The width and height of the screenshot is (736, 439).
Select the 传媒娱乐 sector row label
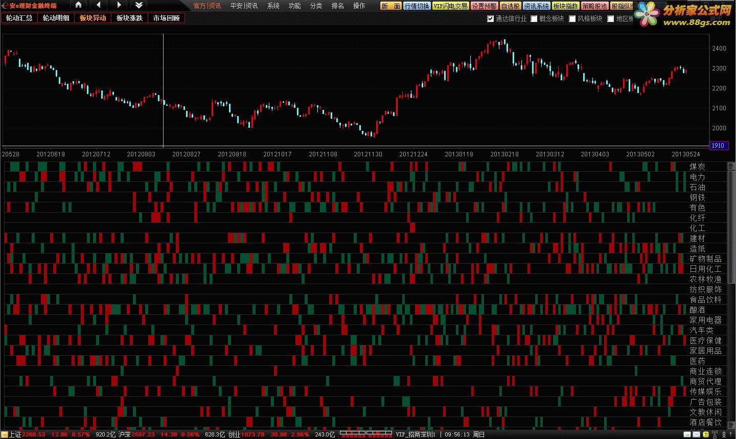(705, 391)
